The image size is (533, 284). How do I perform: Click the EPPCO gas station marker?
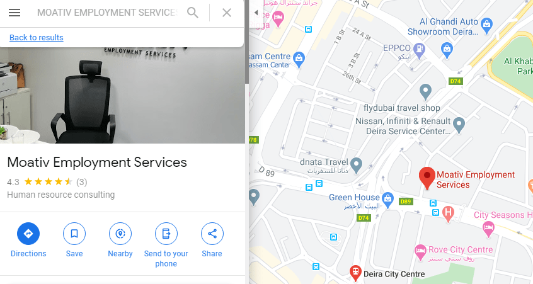(420, 50)
